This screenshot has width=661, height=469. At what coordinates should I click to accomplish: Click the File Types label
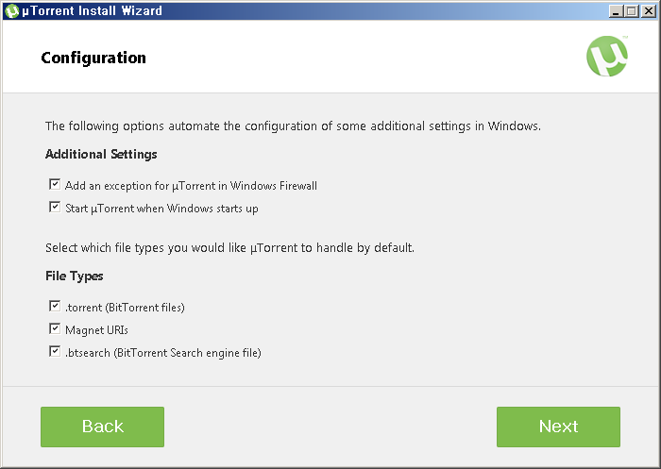tap(75, 276)
